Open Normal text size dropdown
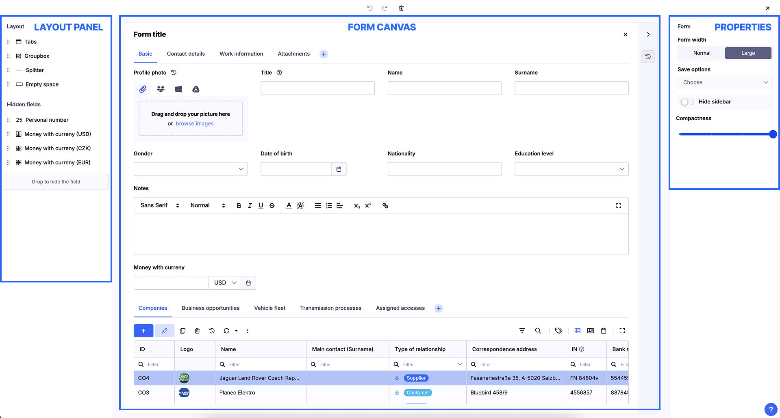The width and height of the screenshot is (780, 418). 207,206
